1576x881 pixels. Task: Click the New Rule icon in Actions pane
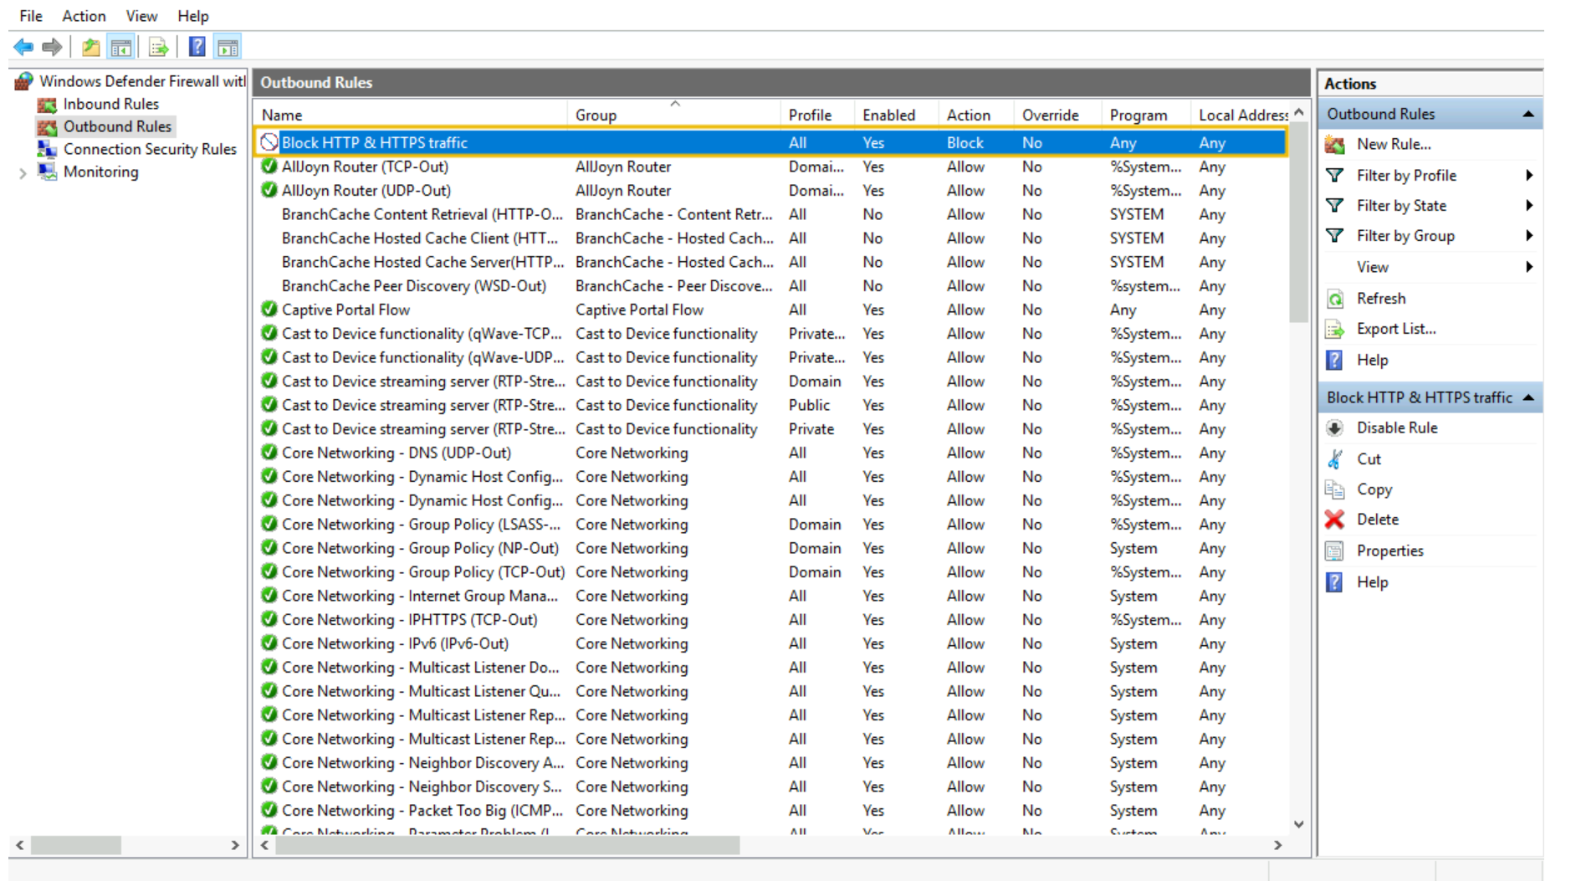pos(1335,145)
